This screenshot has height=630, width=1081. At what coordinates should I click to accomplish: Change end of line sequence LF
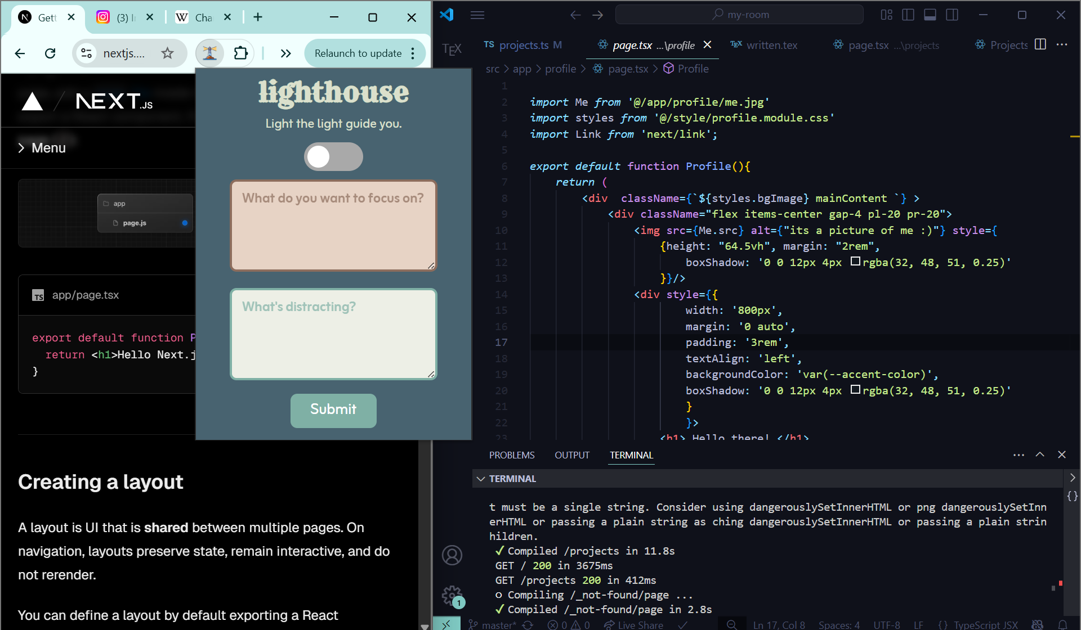pos(918,625)
